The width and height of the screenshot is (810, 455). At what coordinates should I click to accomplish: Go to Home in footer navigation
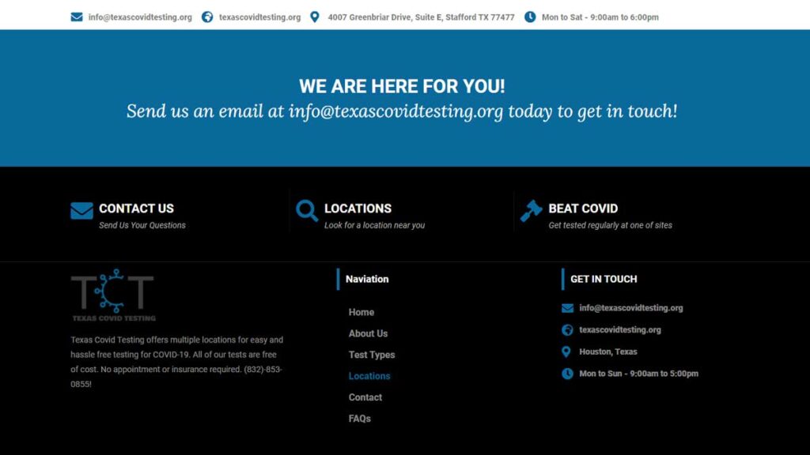coord(361,312)
